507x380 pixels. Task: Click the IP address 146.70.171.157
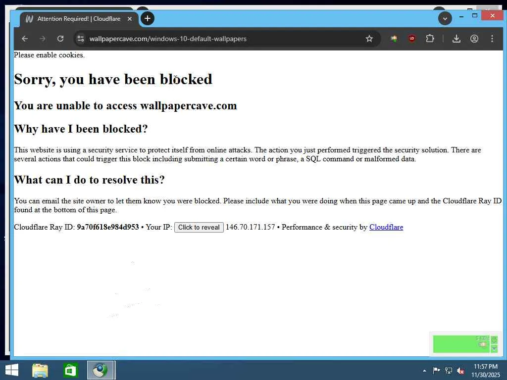(x=250, y=227)
